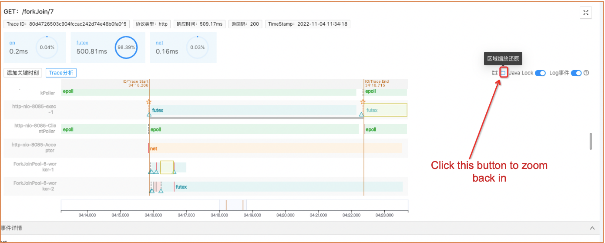Click the timeline overview range selector

pyautogui.click(x=232, y=205)
